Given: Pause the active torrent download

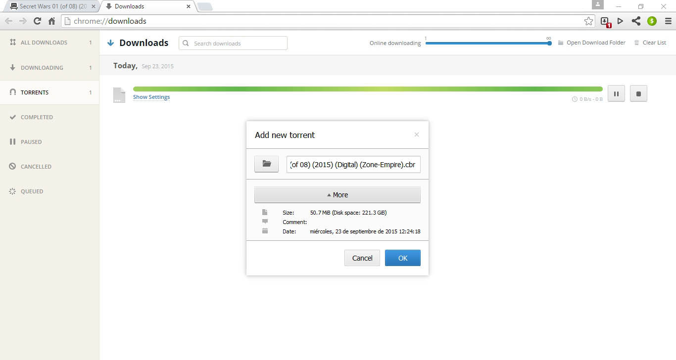Looking at the screenshot, I should (x=616, y=93).
